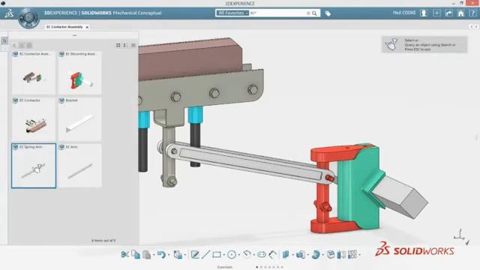Viewport: 480px width, 270px height.
Task: Click the search text input field
Action: point(277,13)
